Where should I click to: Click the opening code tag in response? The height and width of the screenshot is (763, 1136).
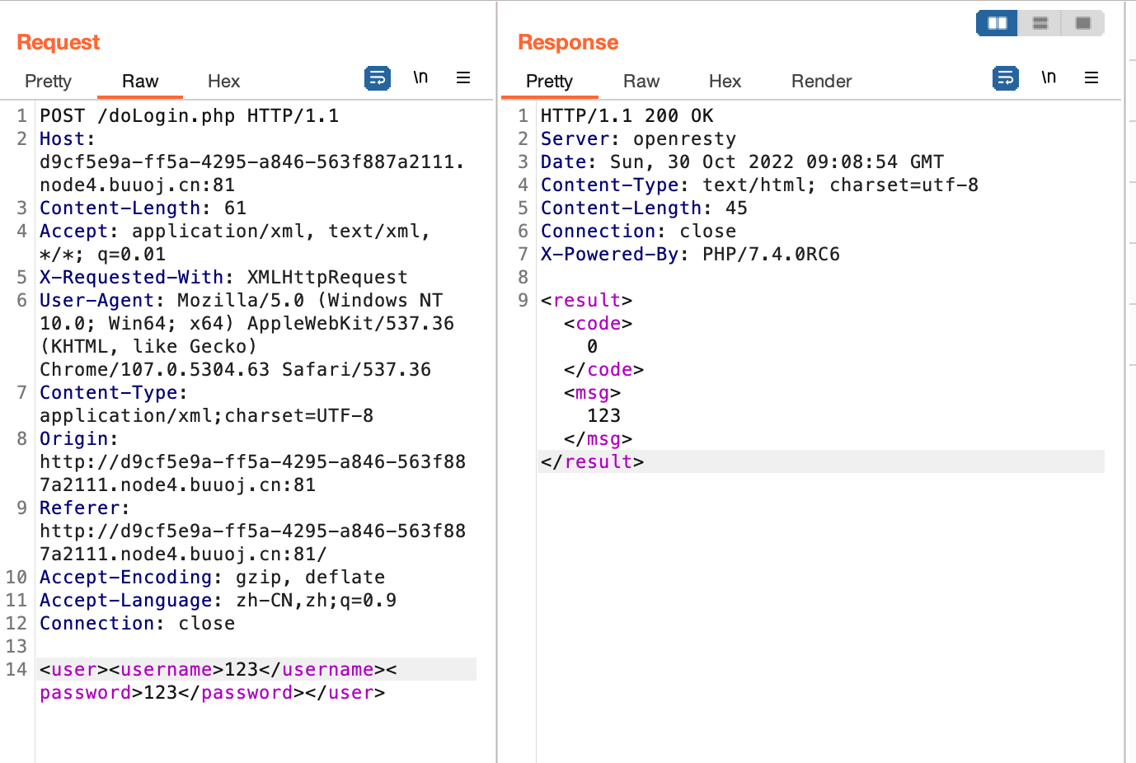pyautogui.click(x=599, y=324)
